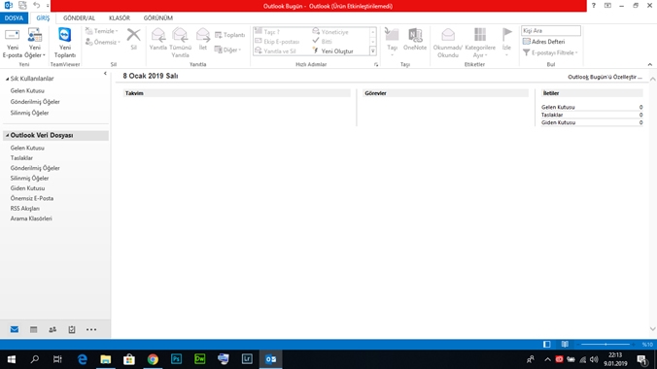
Task: Open the Taşı move menu
Action: (392, 43)
